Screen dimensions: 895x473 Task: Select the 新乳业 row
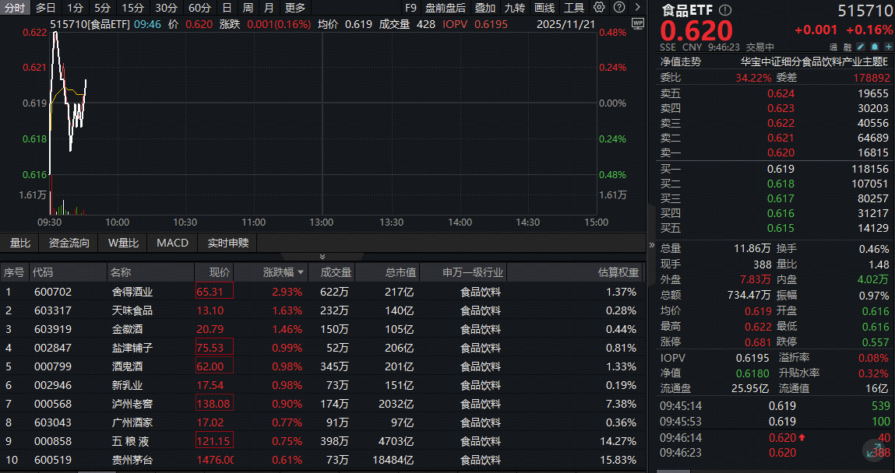(322, 385)
